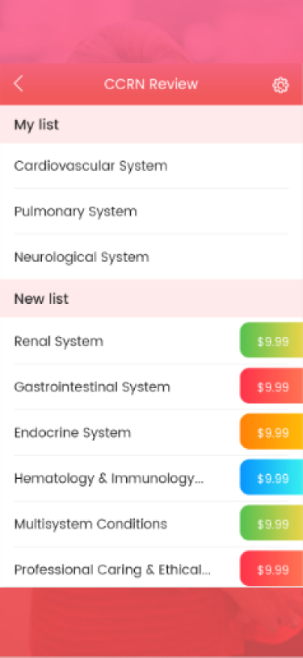The height and width of the screenshot is (658, 303).
Task: Open Multisystem Conditions entry
Action: click(x=120, y=523)
